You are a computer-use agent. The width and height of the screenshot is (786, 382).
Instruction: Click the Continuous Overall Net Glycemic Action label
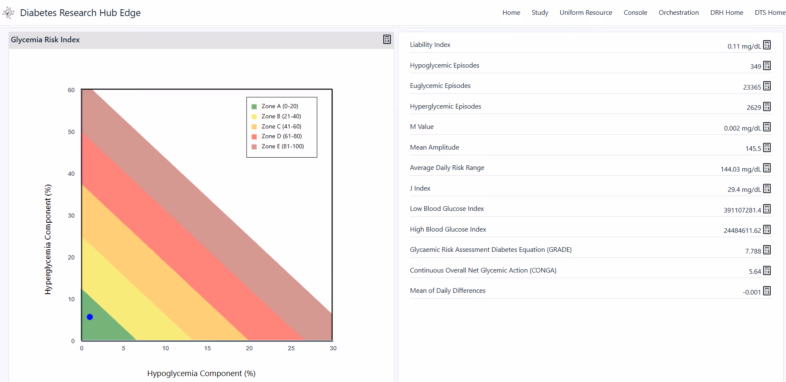[x=483, y=270]
